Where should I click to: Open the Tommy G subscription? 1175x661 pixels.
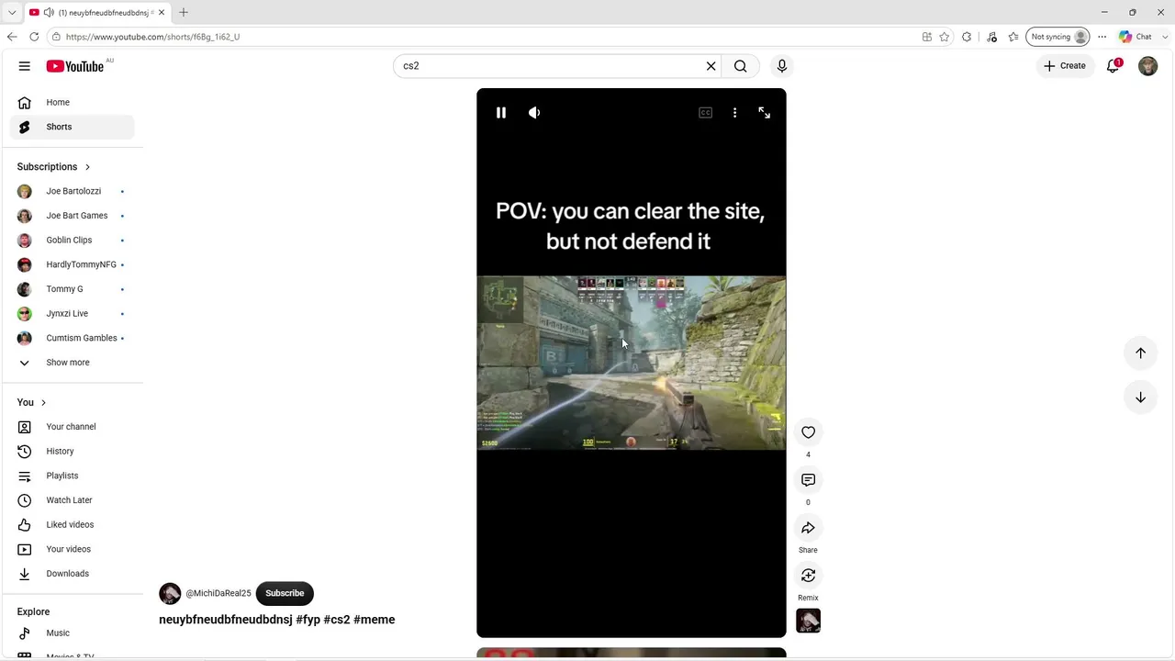tap(72, 289)
